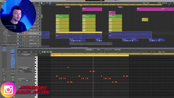The height and width of the screenshot is (98, 174).
Task: Open the piano roll Edit menu
Action: [19, 52]
